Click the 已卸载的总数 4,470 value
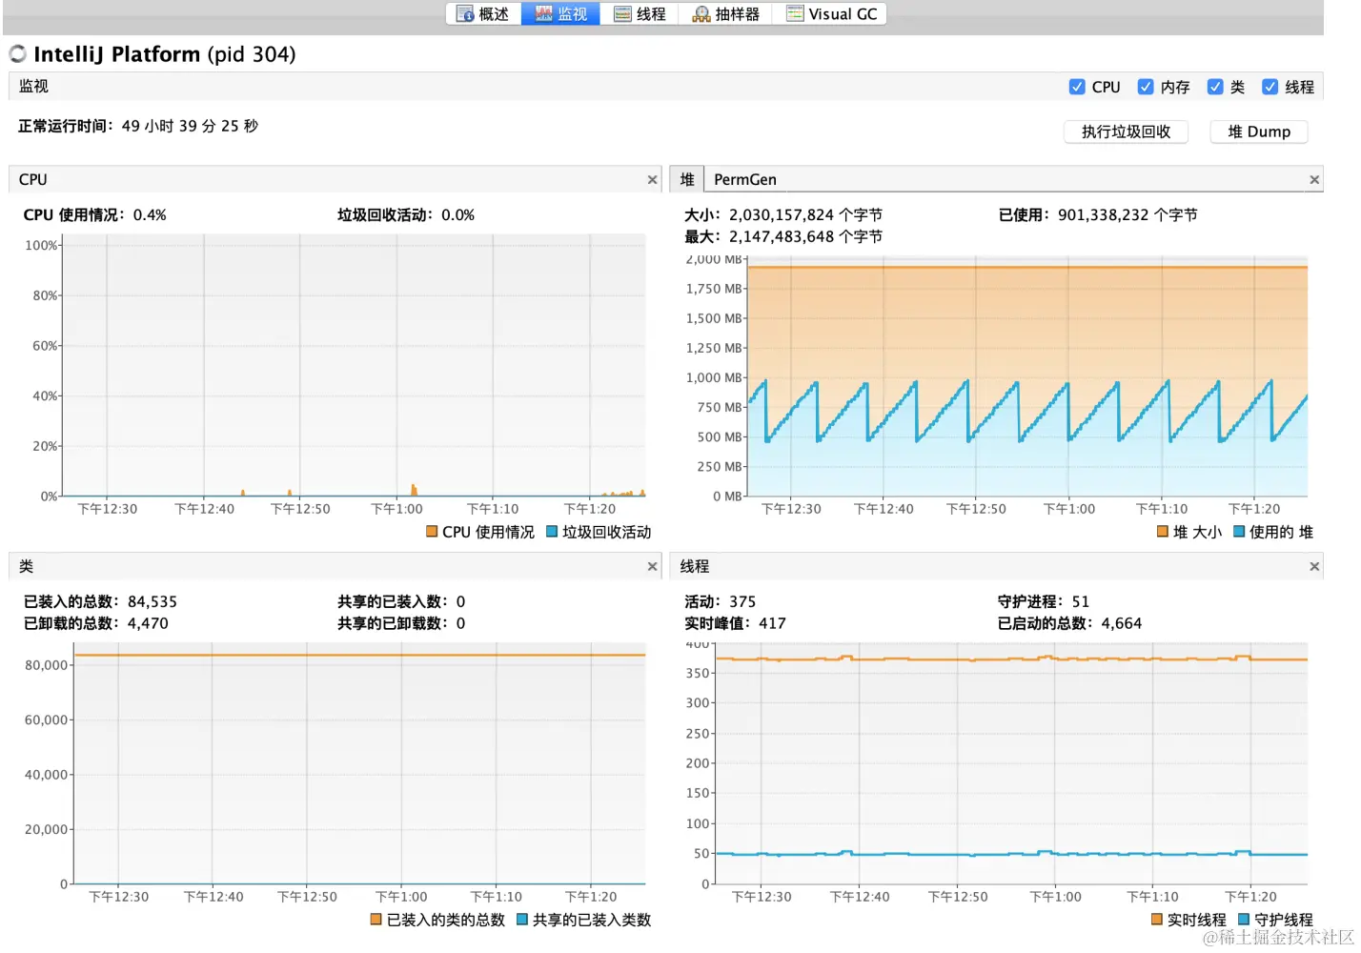This screenshot has height=953, width=1361. point(148,624)
